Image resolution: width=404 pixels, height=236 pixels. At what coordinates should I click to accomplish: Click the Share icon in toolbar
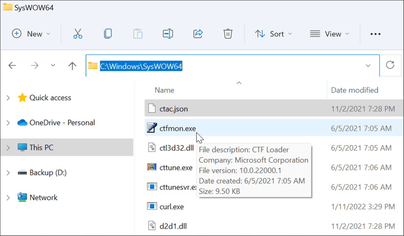click(x=198, y=34)
